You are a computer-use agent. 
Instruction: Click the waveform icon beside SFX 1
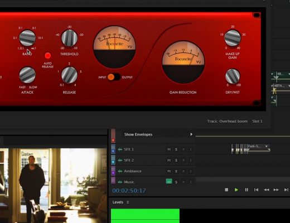pos(120,149)
